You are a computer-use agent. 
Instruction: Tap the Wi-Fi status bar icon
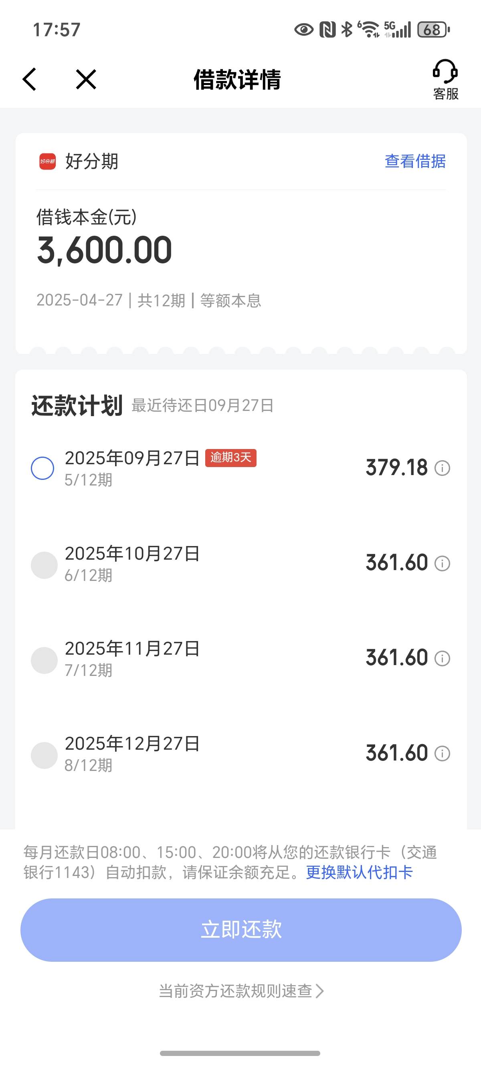[x=369, y=29]
